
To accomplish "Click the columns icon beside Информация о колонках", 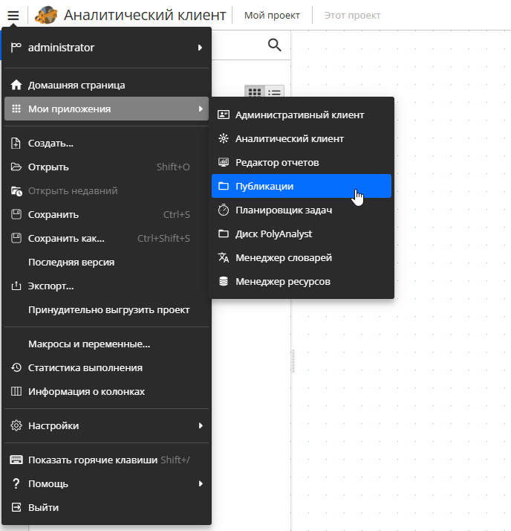I will pyautogui.click(x=16, y=391).
